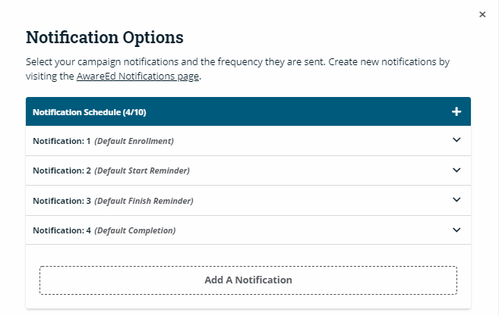Viewport: 499px width, 316px height.
Task: Click the (Default Finish Reminder) italic label
Action: pos(144,201)
